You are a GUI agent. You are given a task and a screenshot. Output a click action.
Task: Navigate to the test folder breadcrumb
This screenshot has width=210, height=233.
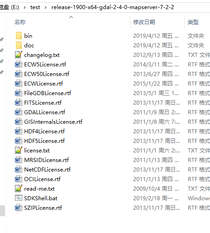point(35,7)
